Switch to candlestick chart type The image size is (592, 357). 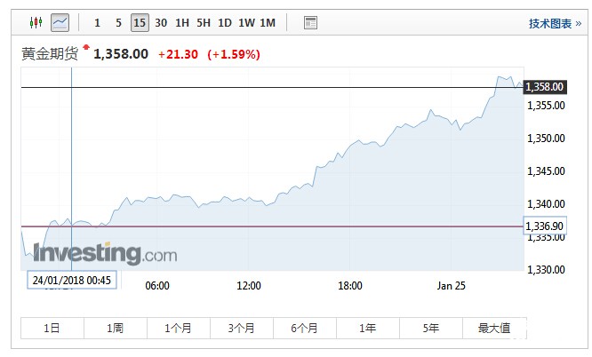pyautogui.click(x=36, y=22)
